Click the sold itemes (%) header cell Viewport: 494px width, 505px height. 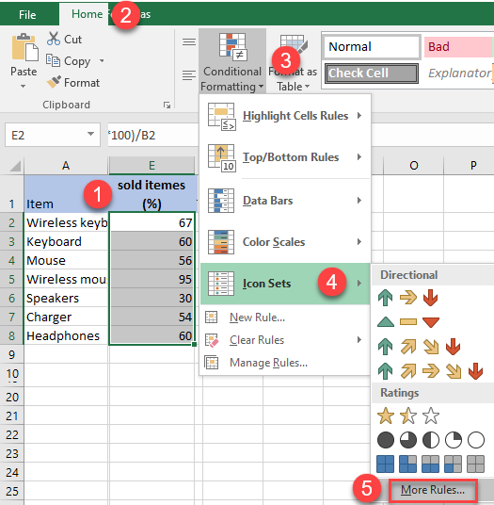coord(151,194)
